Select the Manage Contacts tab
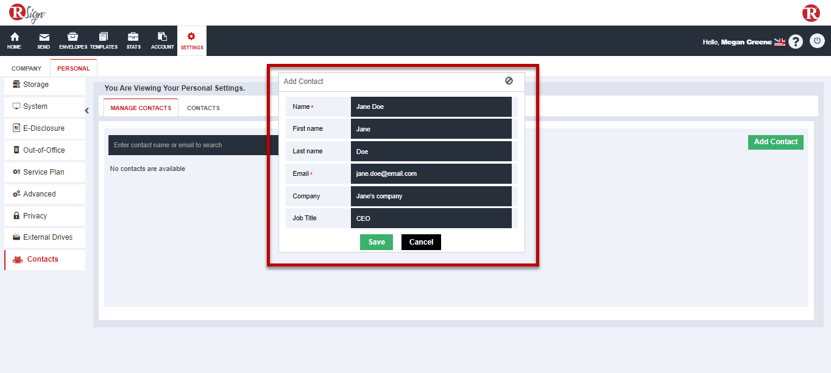Viewport: 831px width, 373px height. (141, 108)
